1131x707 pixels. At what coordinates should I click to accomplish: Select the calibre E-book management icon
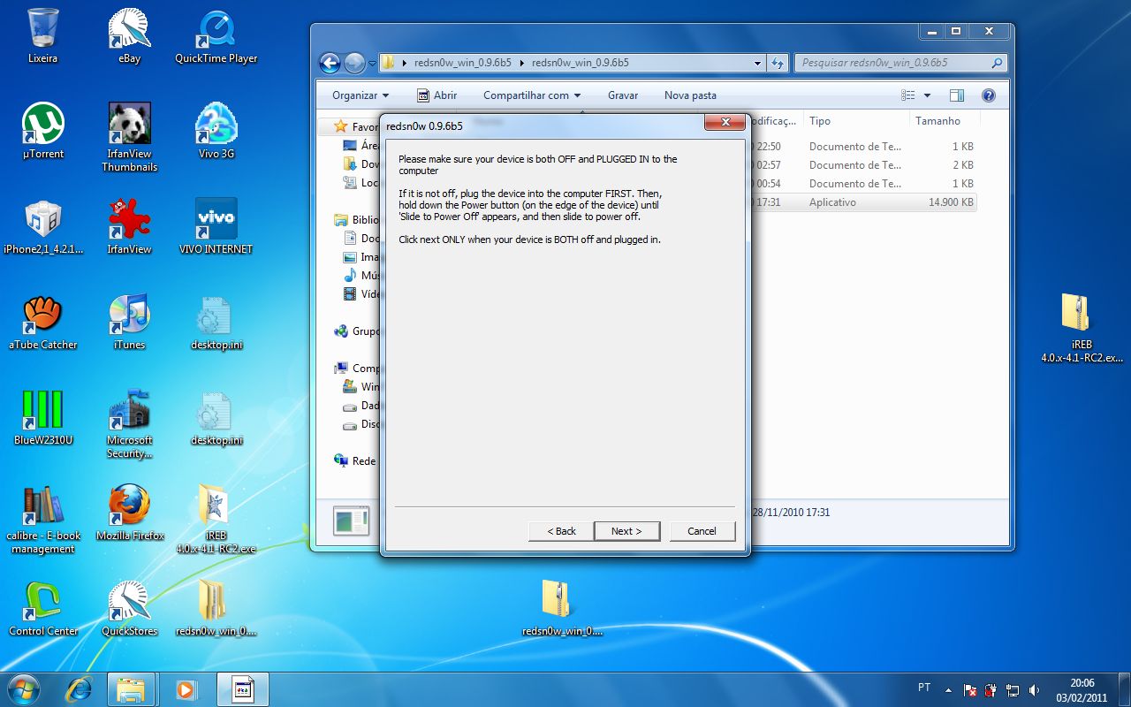click(x=42, y=519)
